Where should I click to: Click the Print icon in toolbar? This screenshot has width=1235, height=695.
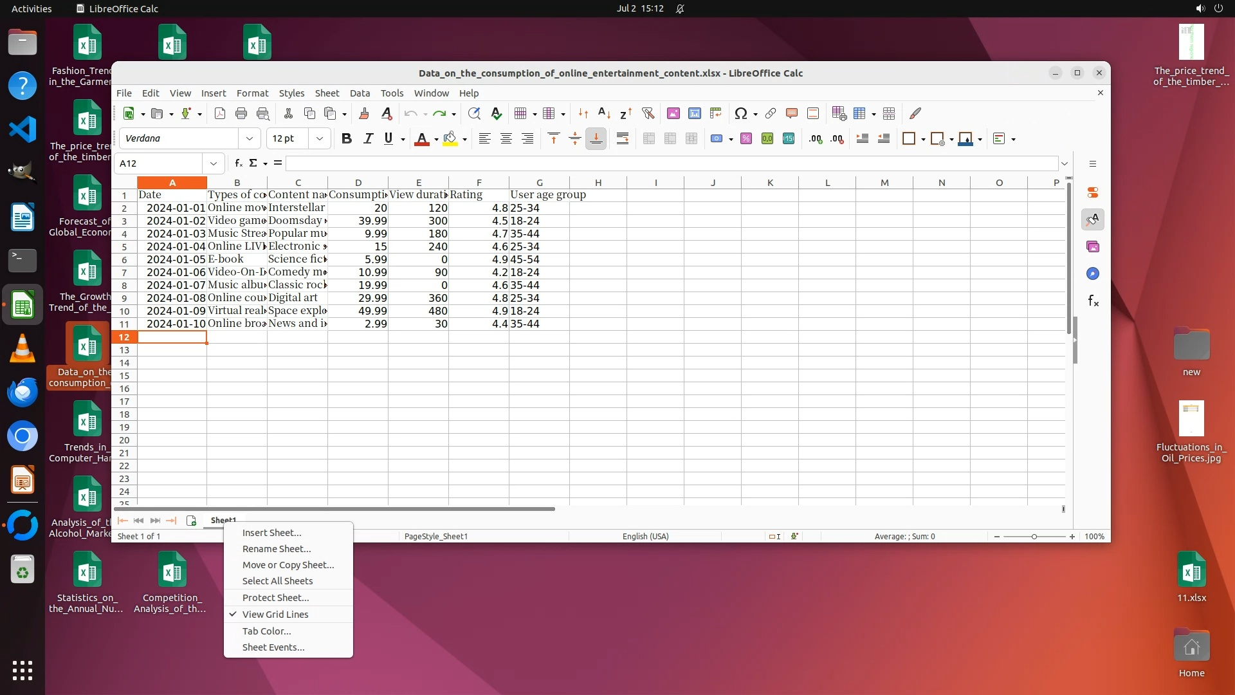pyautogui.click(x=241, y=114)
